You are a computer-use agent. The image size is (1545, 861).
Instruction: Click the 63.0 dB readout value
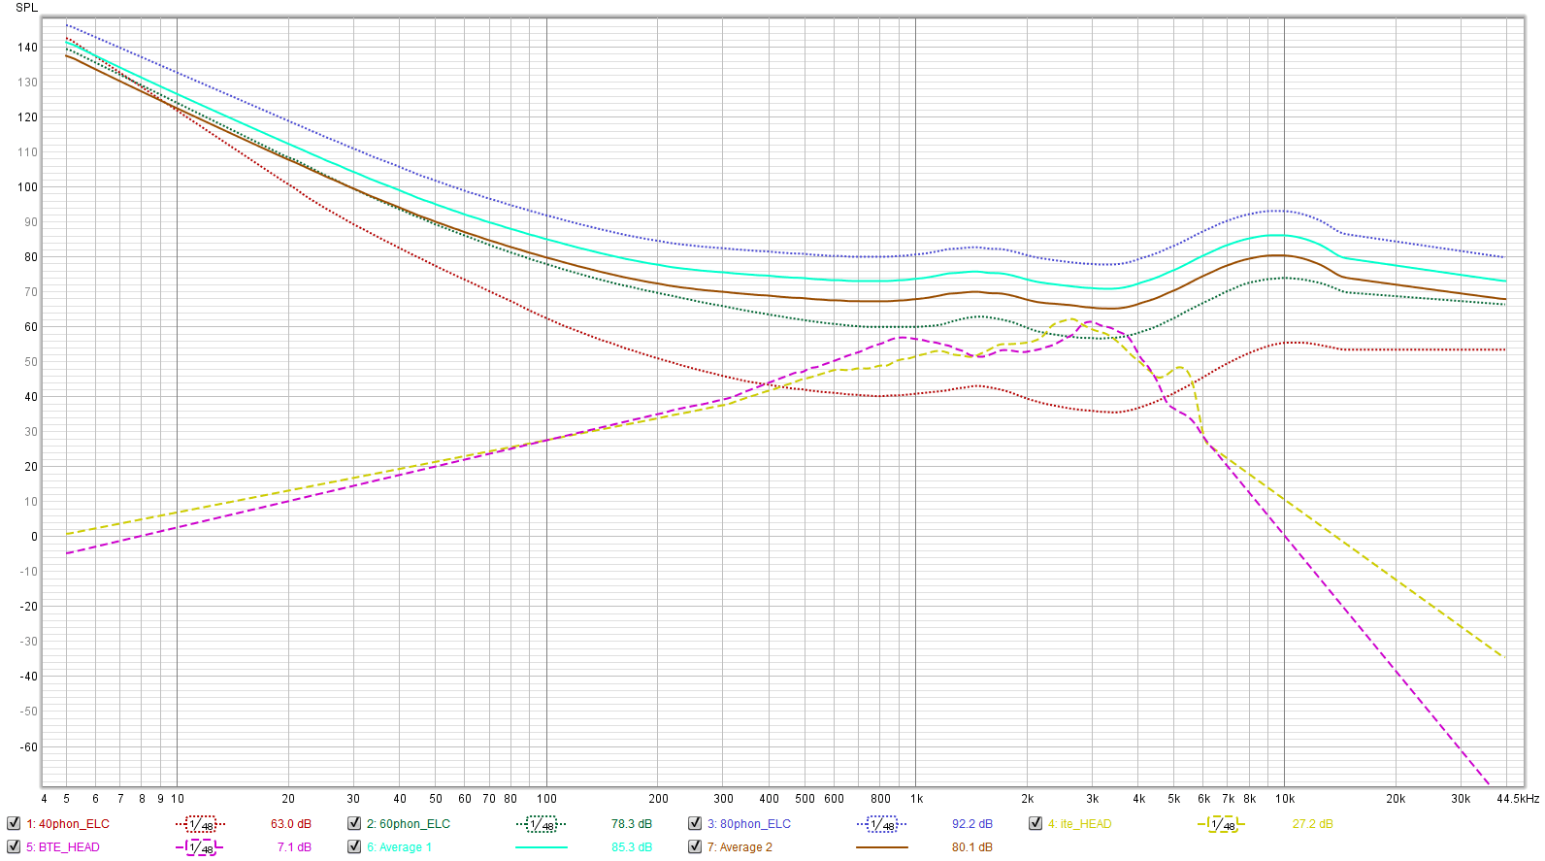coord(291,824)
